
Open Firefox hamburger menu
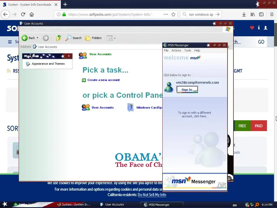pyautogui.click(x=272, y=14)
